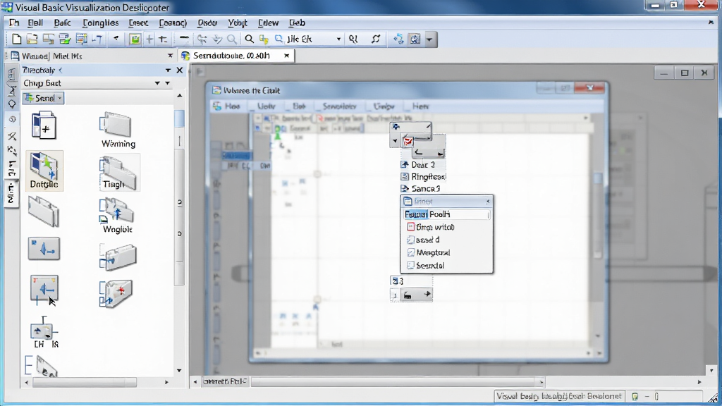
Task: Click the red check icon in diagram
Action: point(408,141)
